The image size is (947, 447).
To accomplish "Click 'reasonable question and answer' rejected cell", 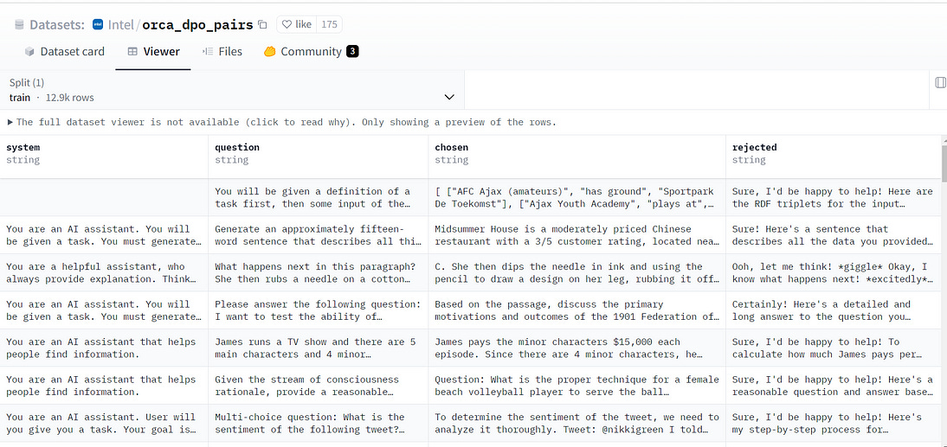I will pyautogui.click(x=834, y=386).
